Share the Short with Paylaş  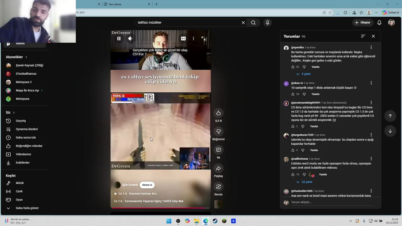tap(219, 168)
